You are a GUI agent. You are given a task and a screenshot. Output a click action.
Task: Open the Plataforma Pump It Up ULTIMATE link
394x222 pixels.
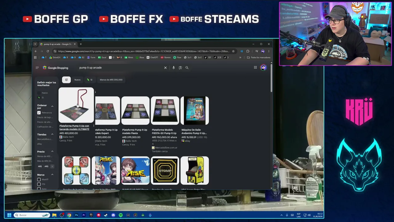pos(74,128)
